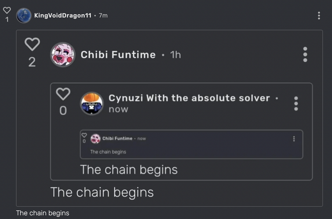Open small Chibi Funtime avatar in innermost post

pyautogui.click(x=95, y=138)
